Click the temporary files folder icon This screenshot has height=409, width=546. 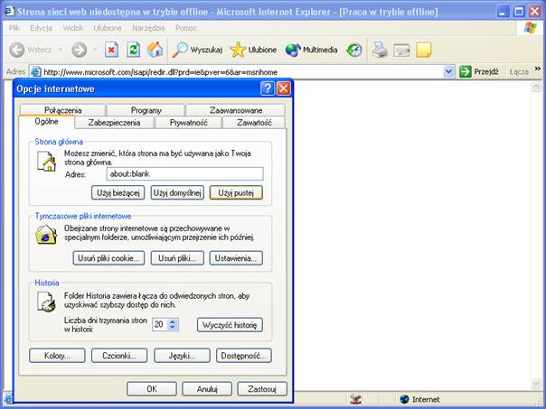pyautogui.click(x=46, y=234)
